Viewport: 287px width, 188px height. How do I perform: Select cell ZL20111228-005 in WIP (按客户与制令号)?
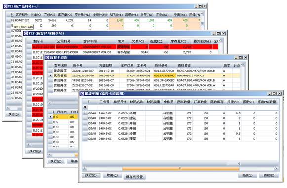coord(43,52)
